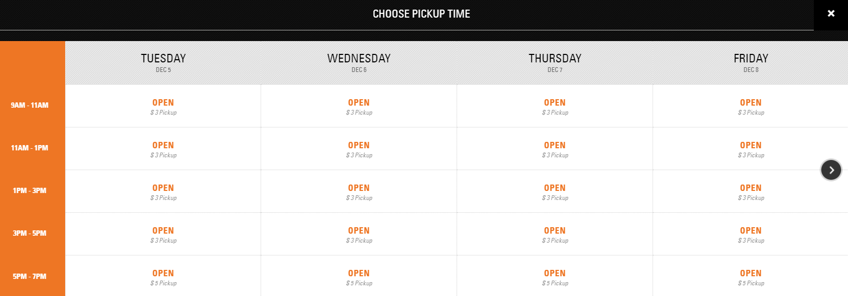Choose Thursday 1PM - 3PM open slot
The height and width of the screenshot is (296, 848).
pyautogui.click(x=555, y=191)
